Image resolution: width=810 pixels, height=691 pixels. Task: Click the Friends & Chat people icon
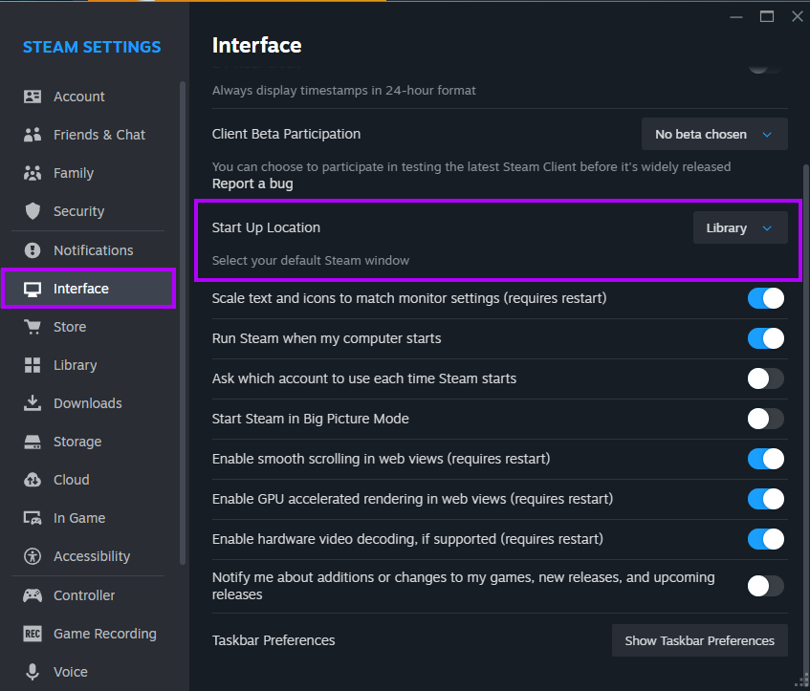(x=32, y=135)
